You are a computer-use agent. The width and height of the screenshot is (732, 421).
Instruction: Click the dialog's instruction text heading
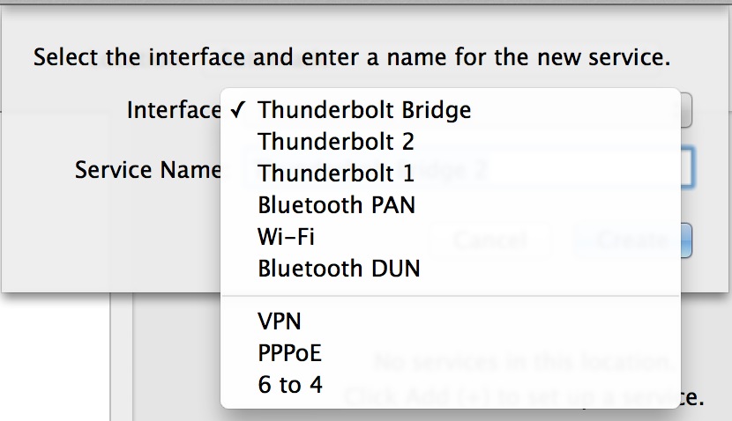pos(352,59)
